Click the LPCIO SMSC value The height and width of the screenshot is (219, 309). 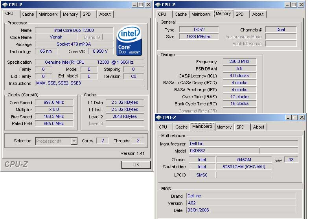tap(202, 175)
